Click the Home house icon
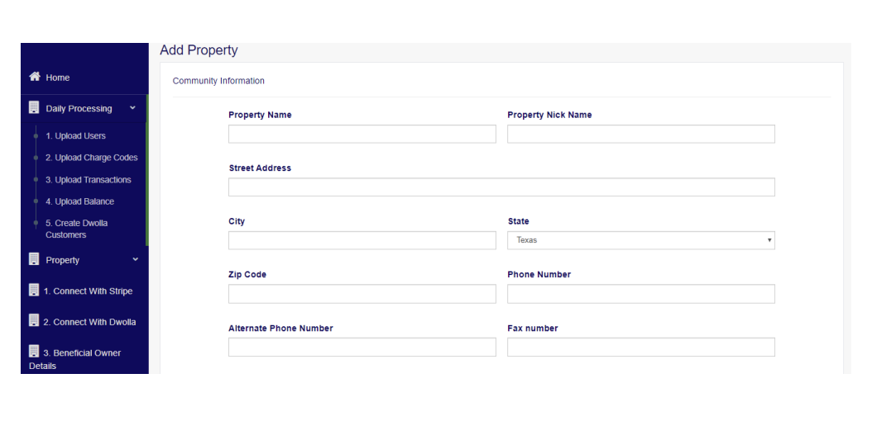The width and height of the screenshot is (872, 421). click(35, 77)
